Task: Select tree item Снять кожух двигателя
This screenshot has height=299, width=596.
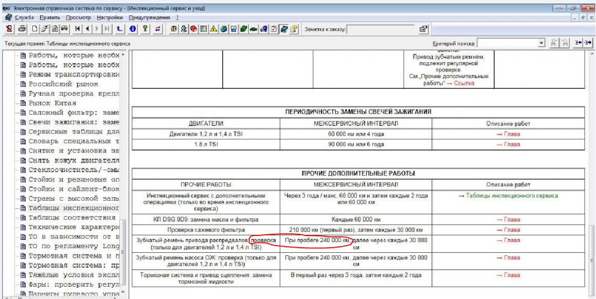Action: [75, 160]
